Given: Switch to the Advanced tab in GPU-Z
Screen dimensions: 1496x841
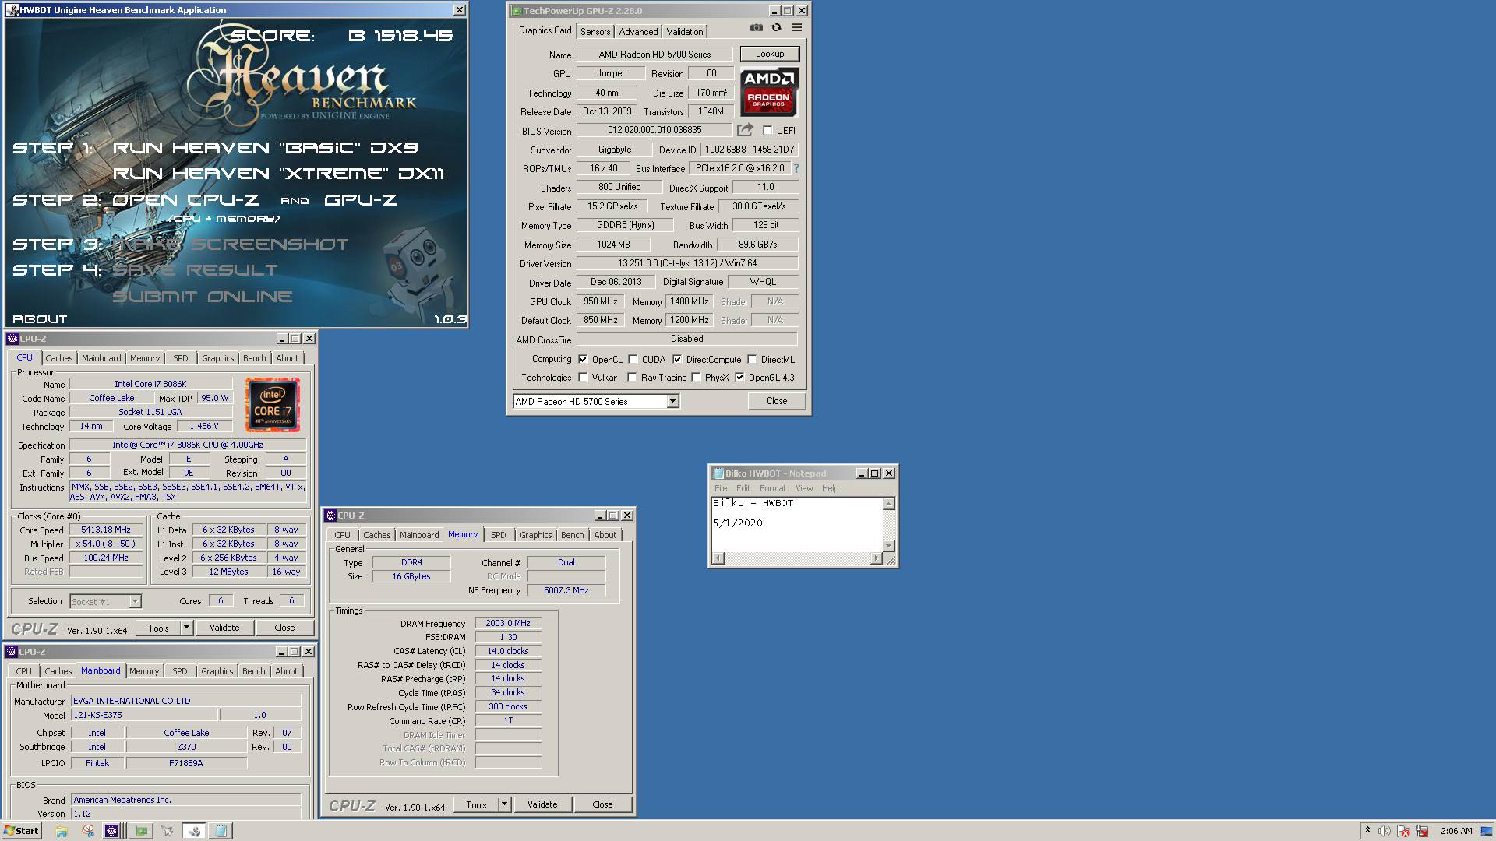Looking at the screenshot, I should click(638, 32).
